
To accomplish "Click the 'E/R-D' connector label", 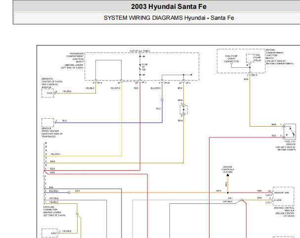I will tap(254, 75).
